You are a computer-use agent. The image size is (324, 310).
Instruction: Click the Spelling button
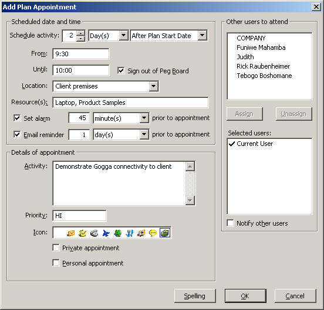195,296
